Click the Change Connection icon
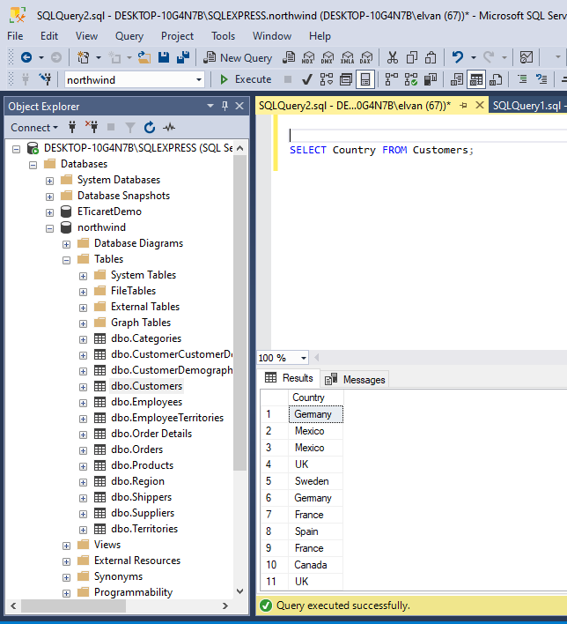The height and width of the screenshot is (624, 567). [x=45, y=79]
